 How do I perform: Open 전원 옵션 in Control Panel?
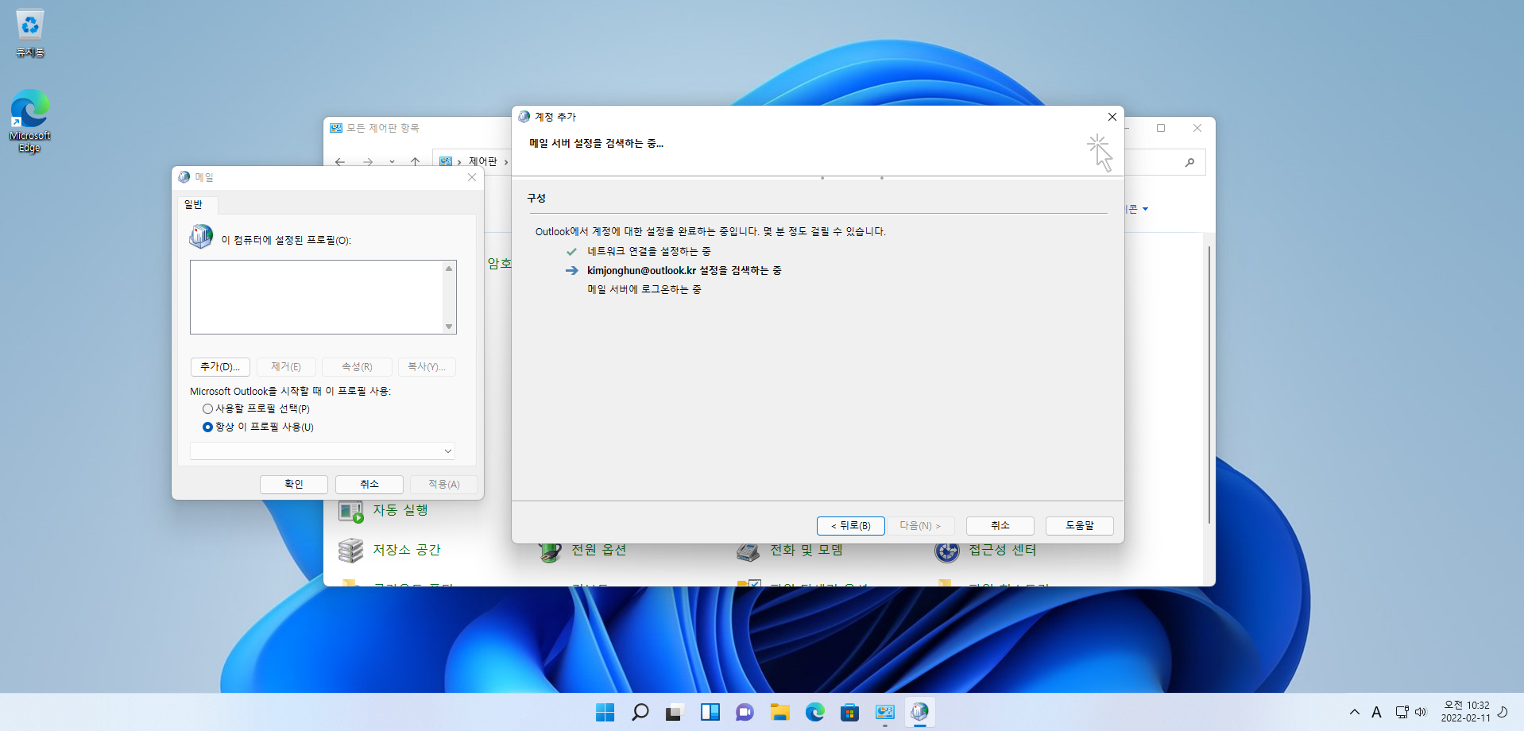click(599, 550)
